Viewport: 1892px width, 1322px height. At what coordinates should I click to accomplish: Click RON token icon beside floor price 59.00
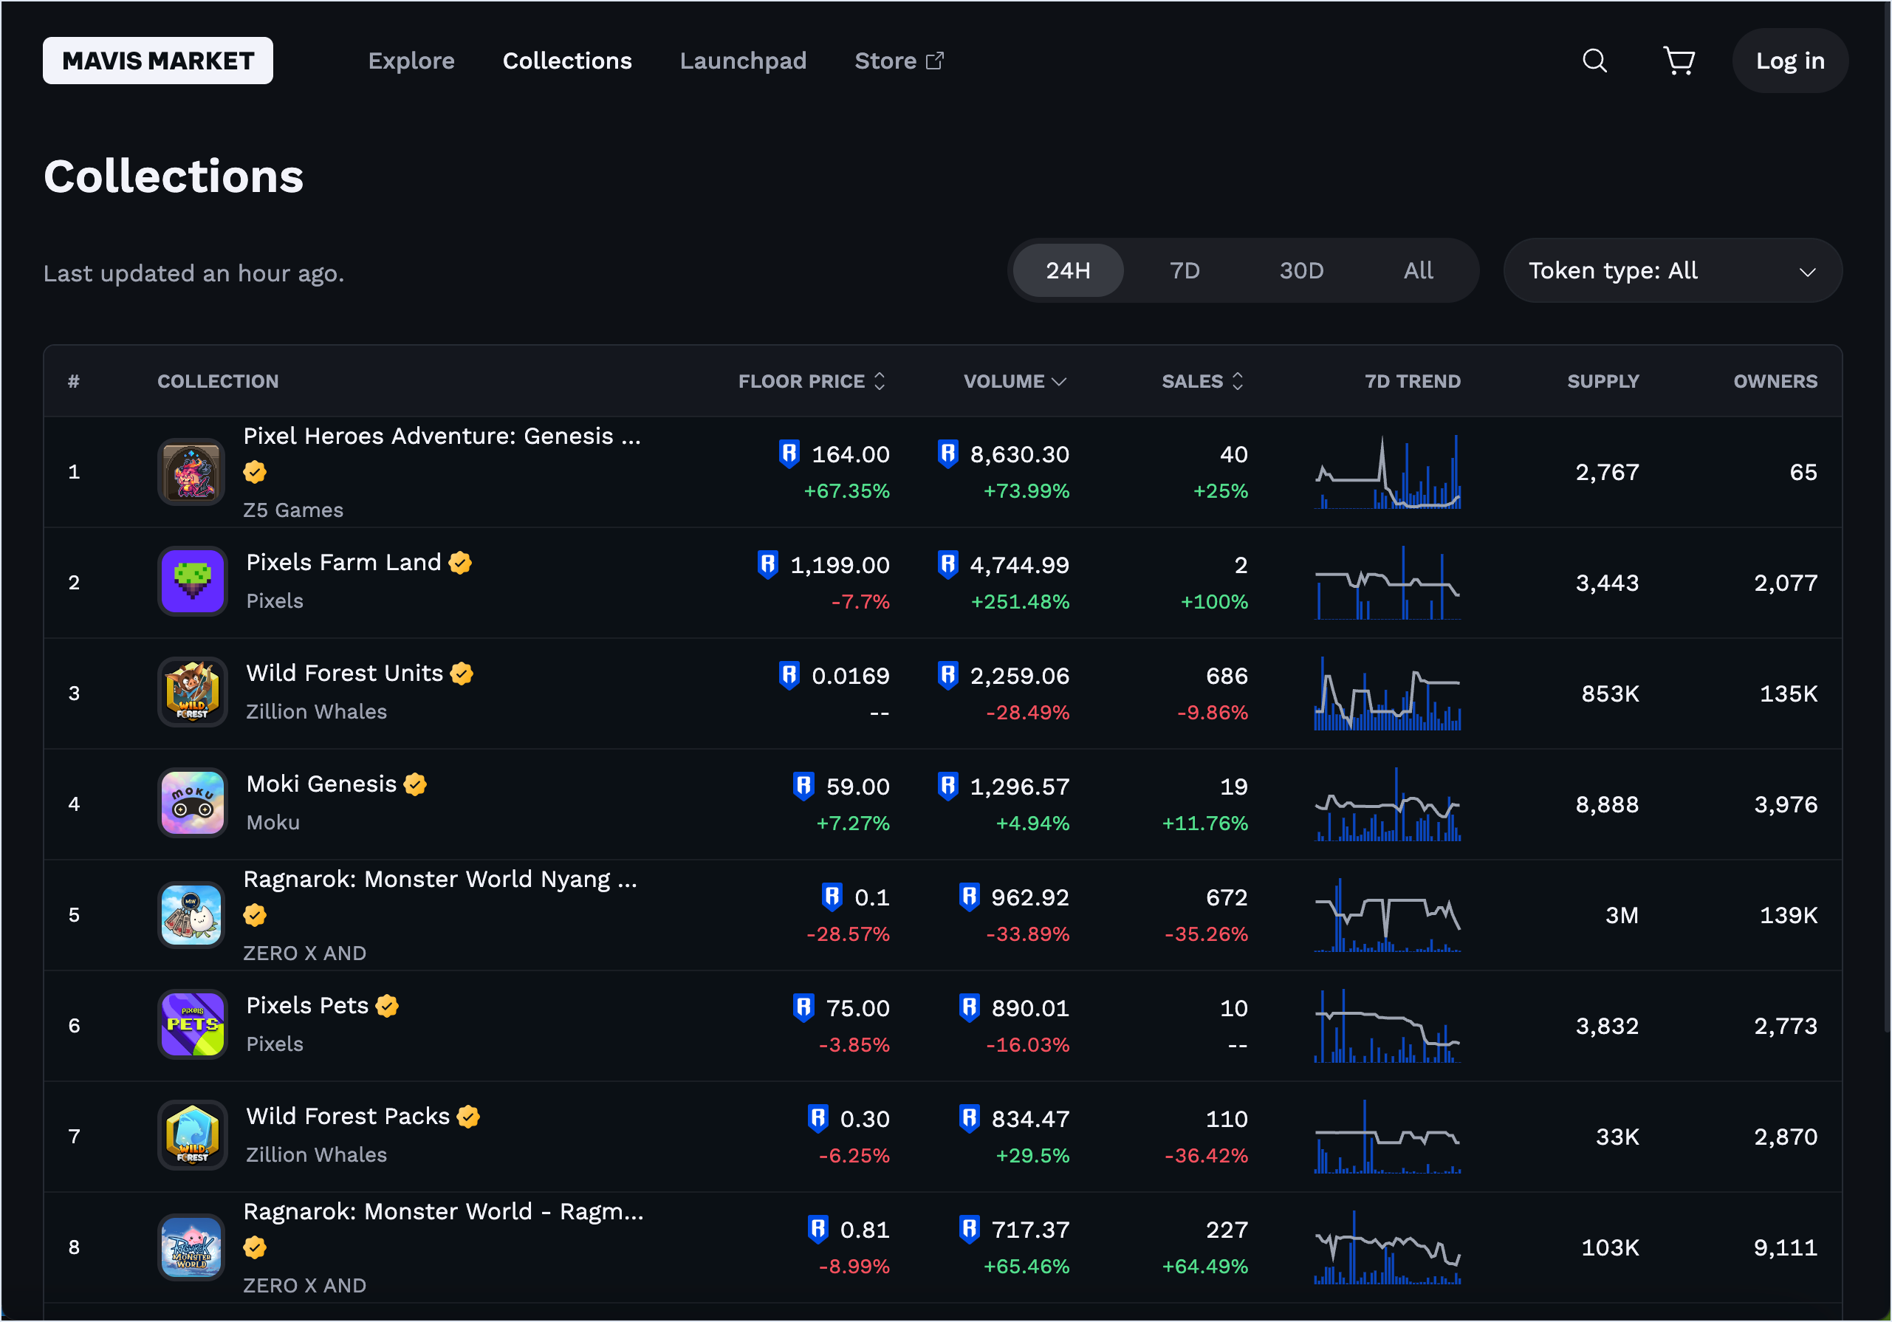pos(803,787)
